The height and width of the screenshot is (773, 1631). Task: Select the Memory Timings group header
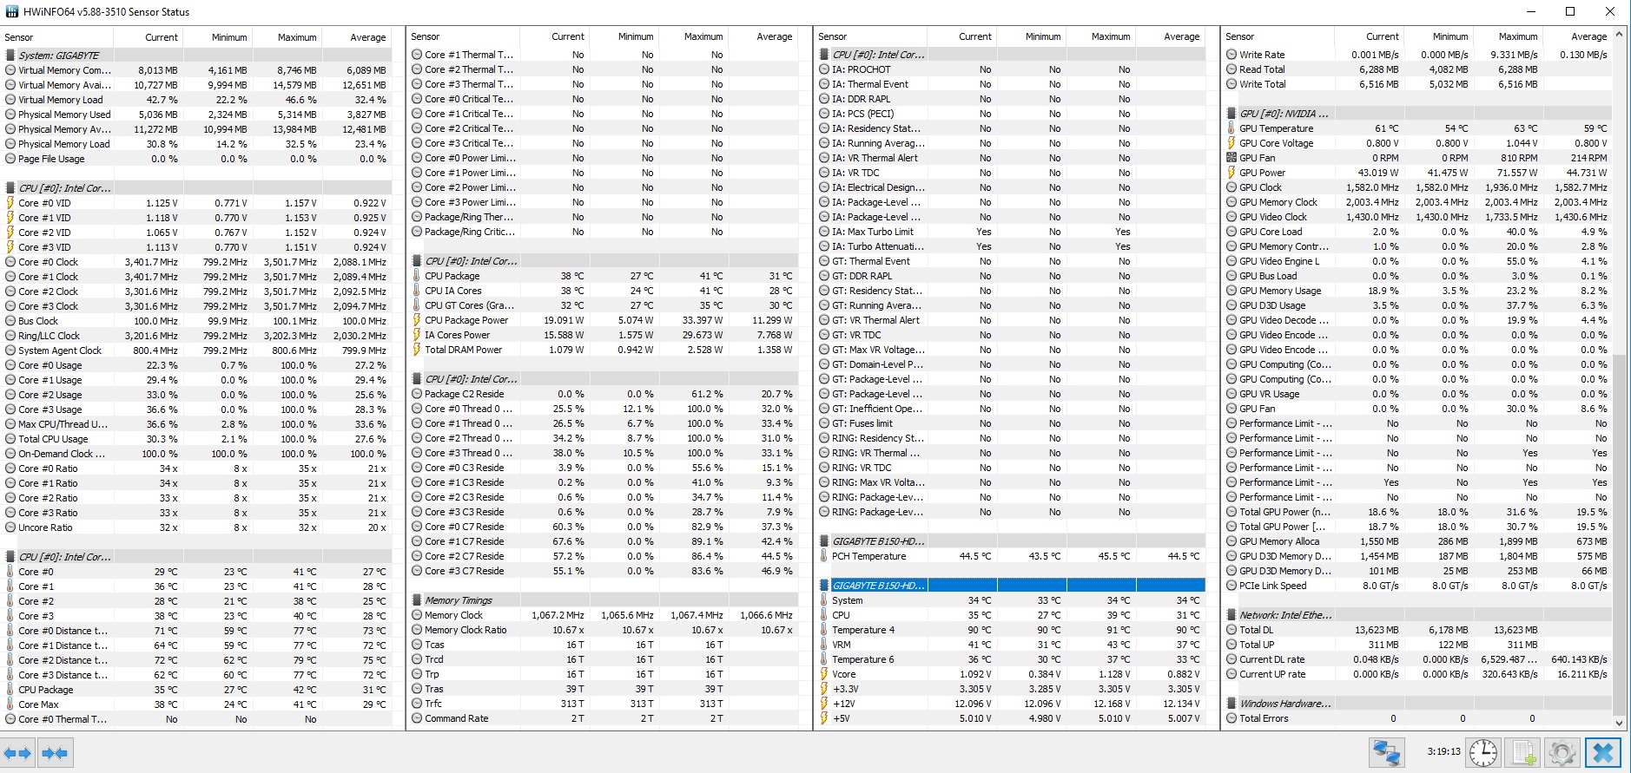coord(458,600)
